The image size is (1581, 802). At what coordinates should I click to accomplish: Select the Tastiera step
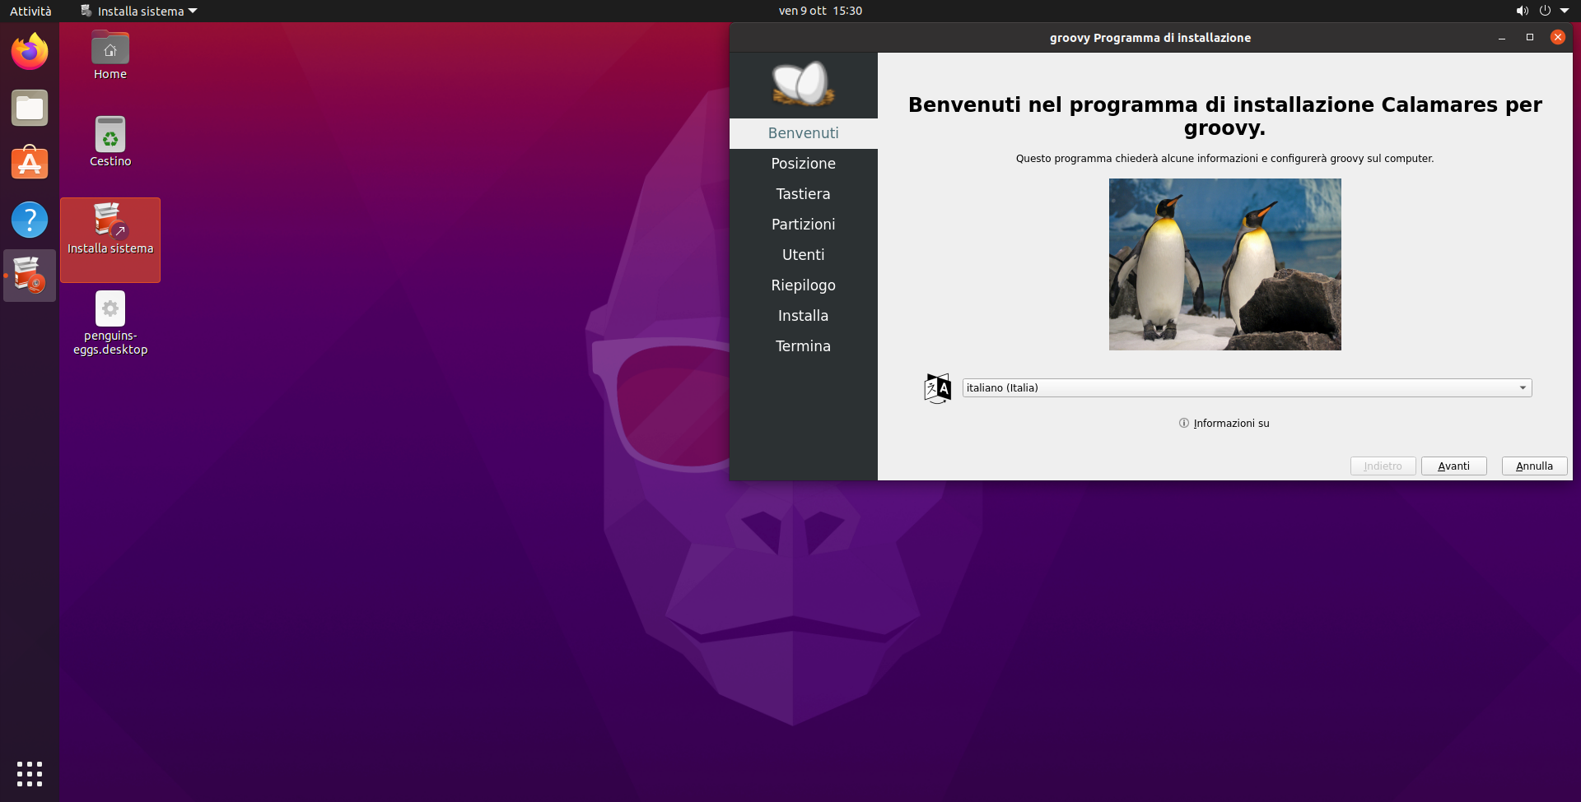click(x=803, y=194)
